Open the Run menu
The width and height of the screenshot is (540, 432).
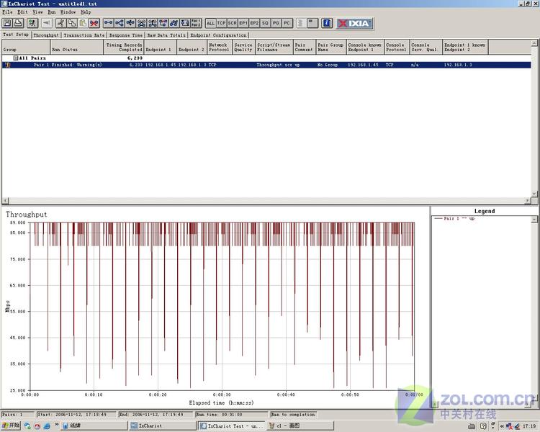tap(52, 12)
